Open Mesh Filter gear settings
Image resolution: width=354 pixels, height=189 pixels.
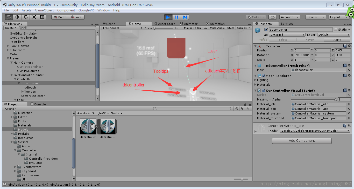[349, 65]
